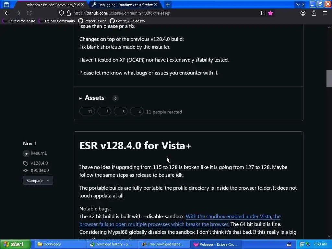332x249 pixels.
Task: Select Releases Eclipse-Co taskbar button
Action: click(x=216, y=244)
